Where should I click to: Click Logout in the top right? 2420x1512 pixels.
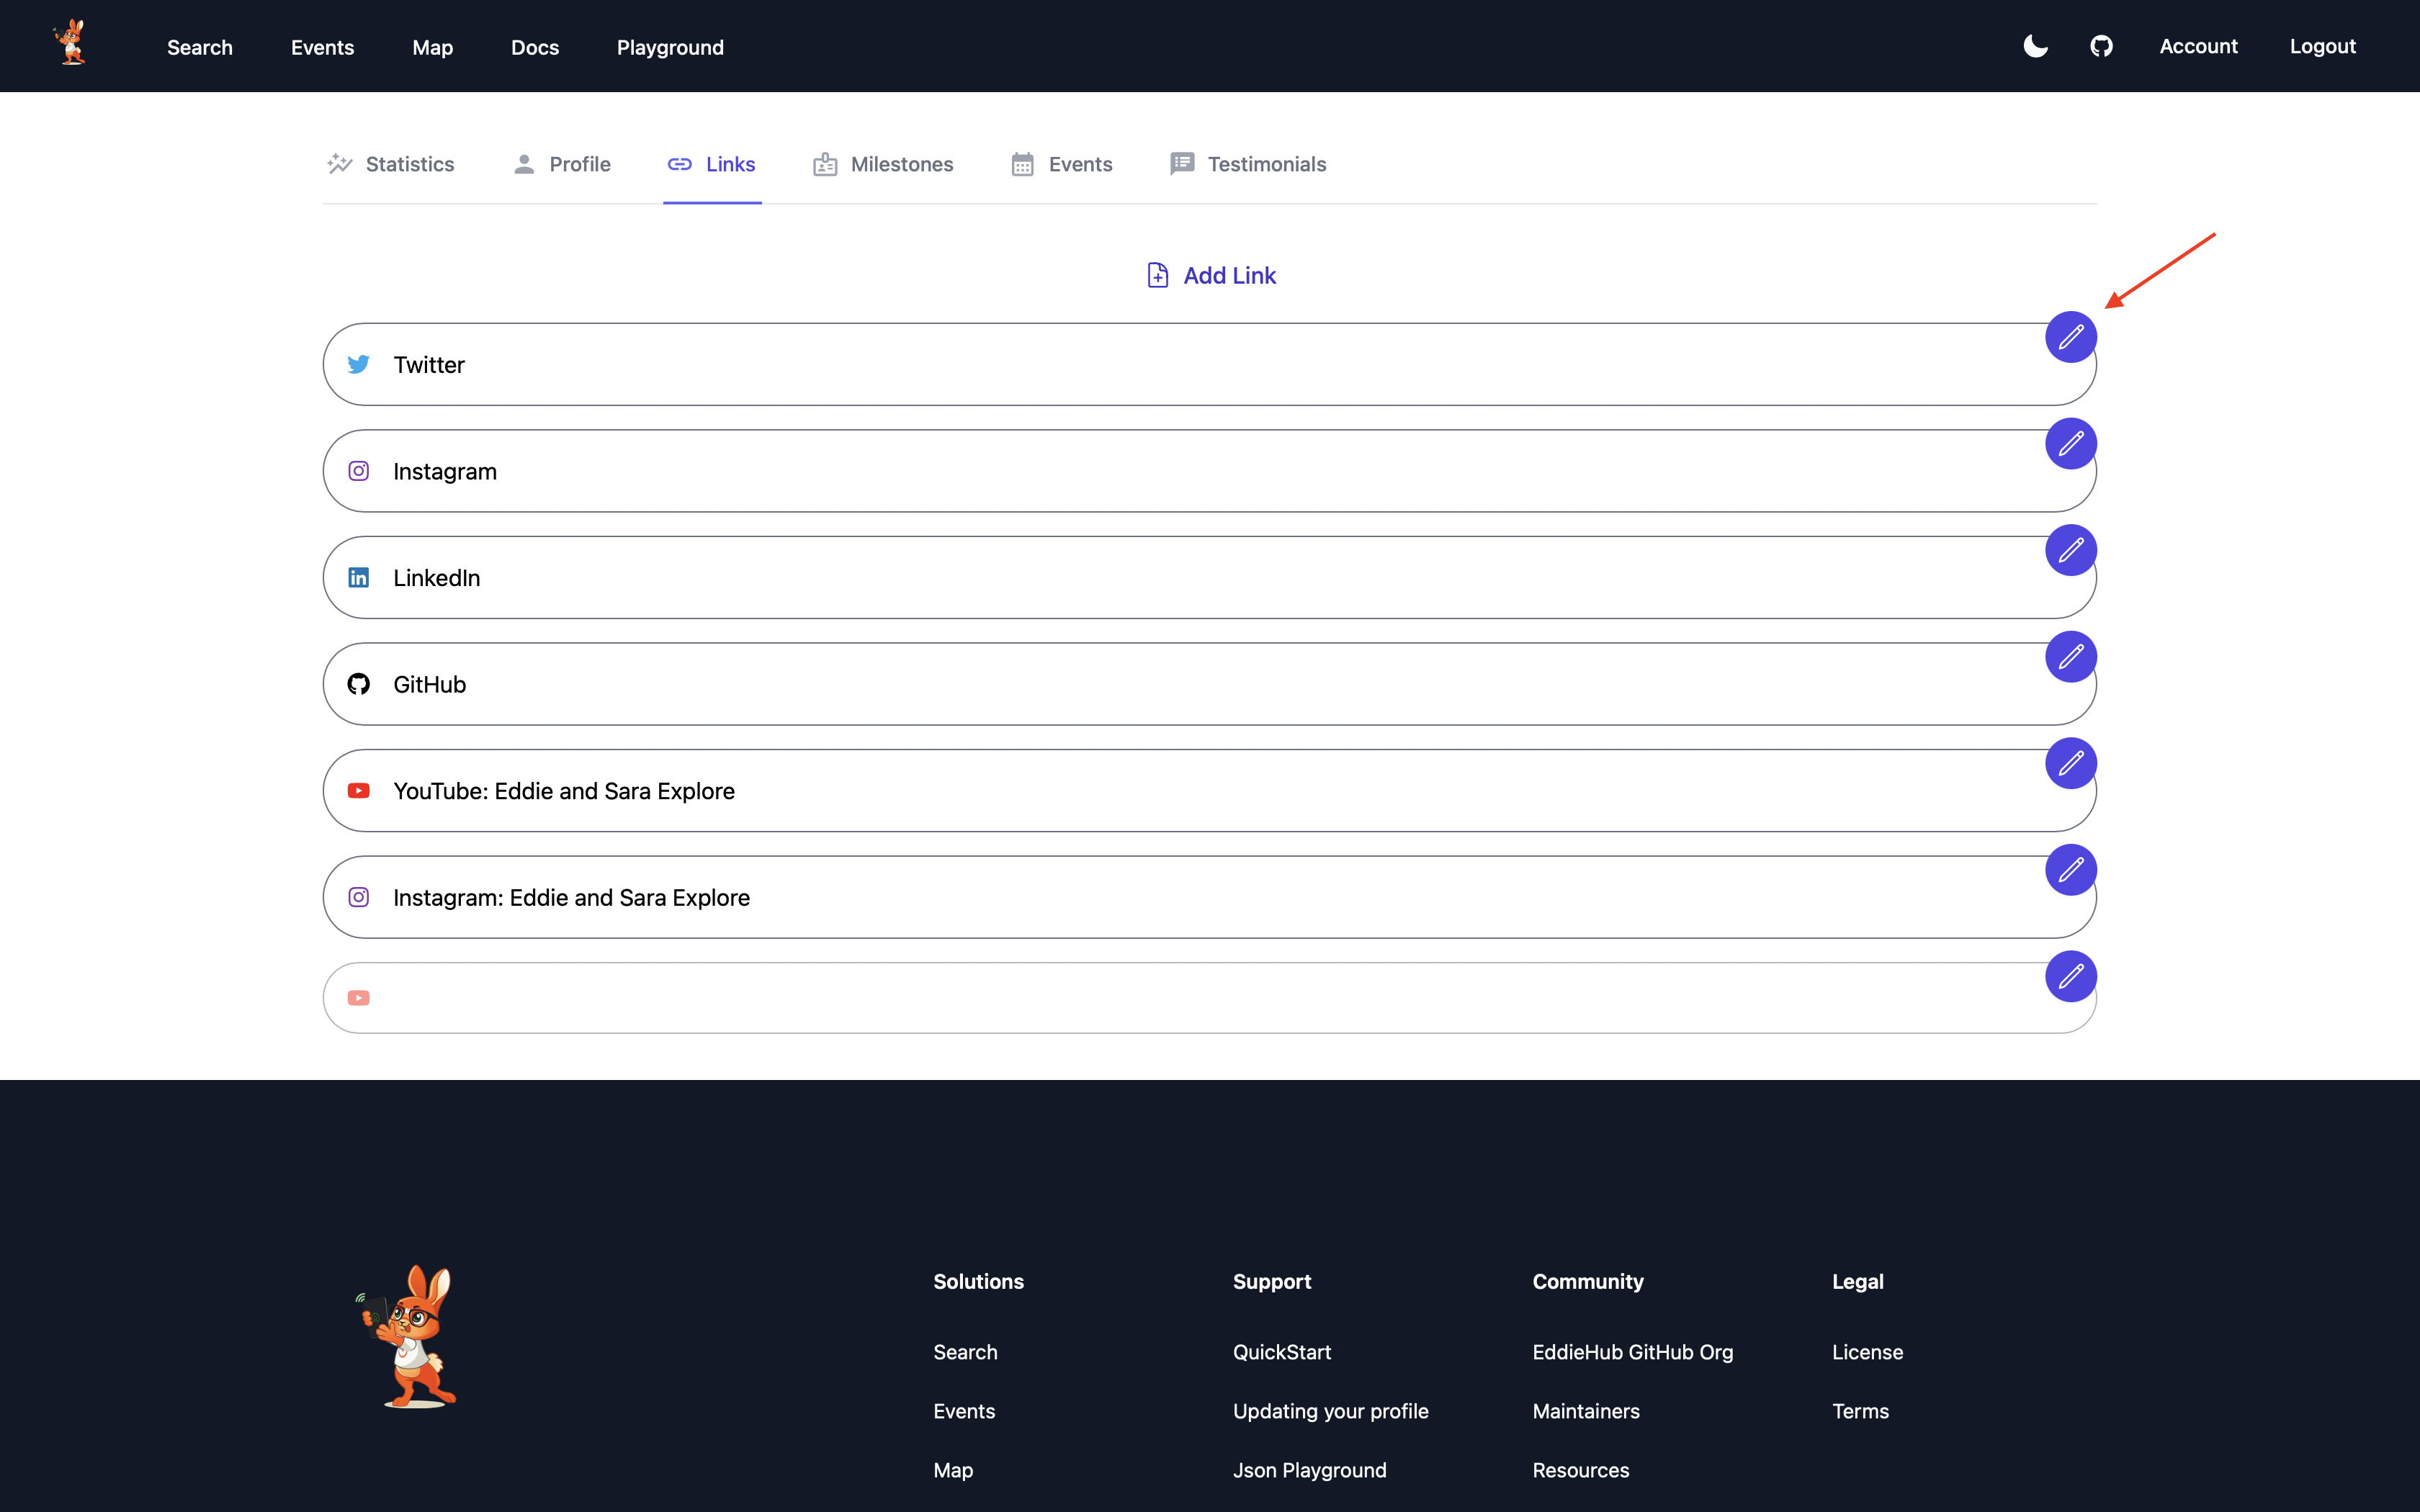point(2322,46)
